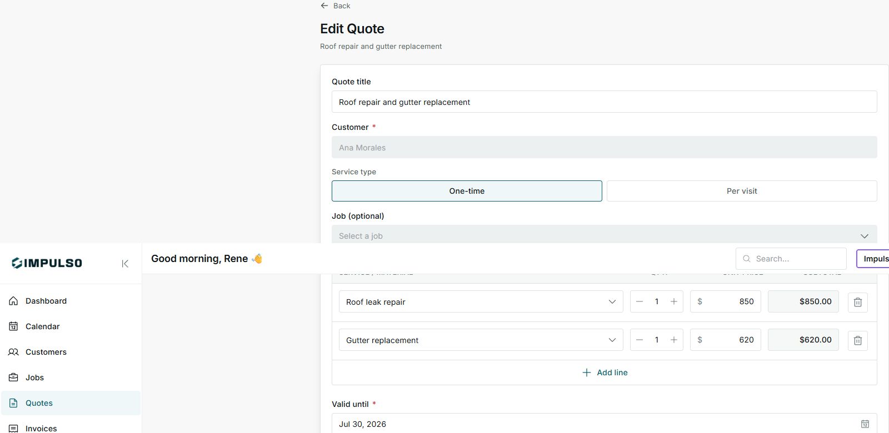Select One-time service type
Image resolution: width=889 pixels, height=433 pixels.
pos(467,191)
